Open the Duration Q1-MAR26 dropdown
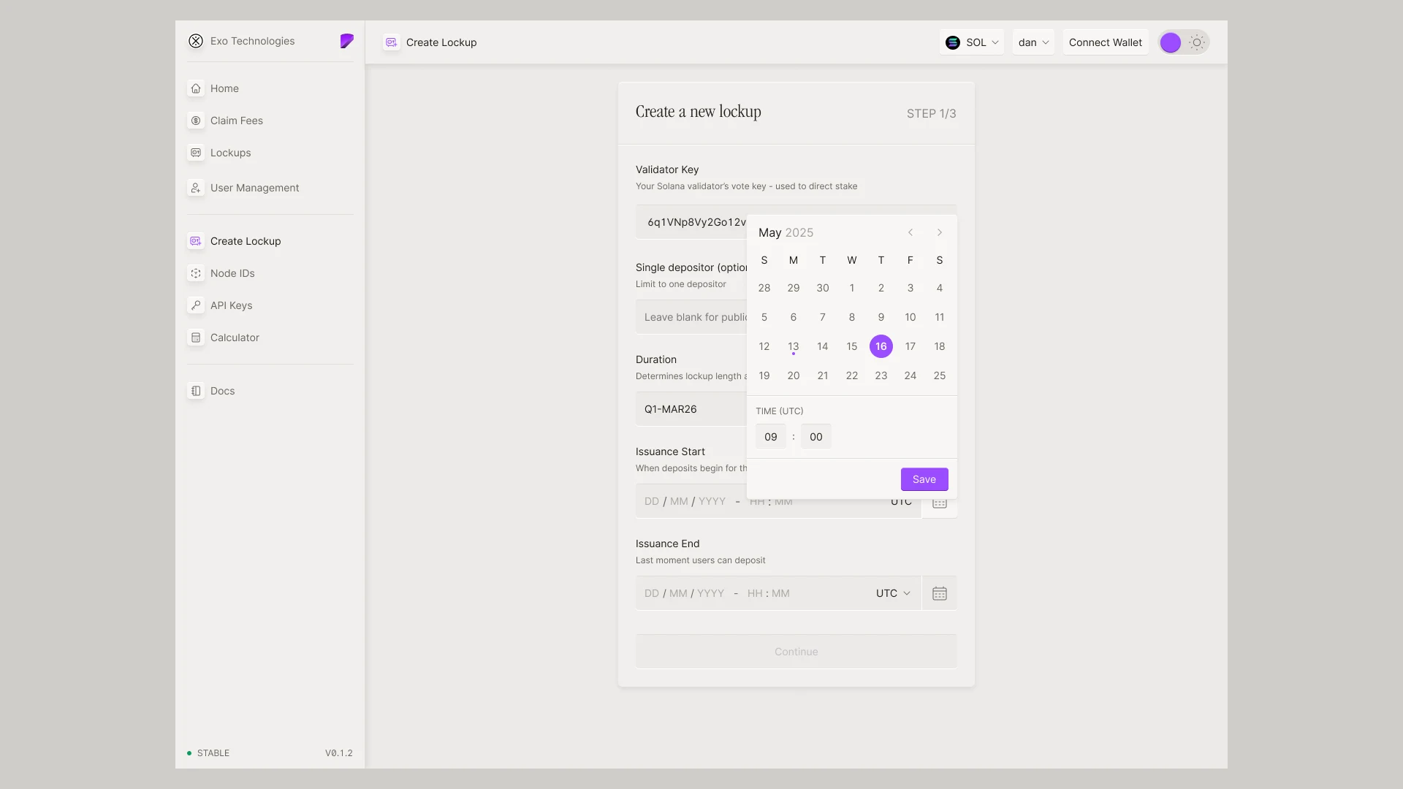 691,409
